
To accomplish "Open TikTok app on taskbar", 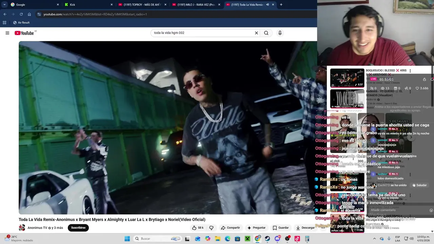I will (297, 239).
